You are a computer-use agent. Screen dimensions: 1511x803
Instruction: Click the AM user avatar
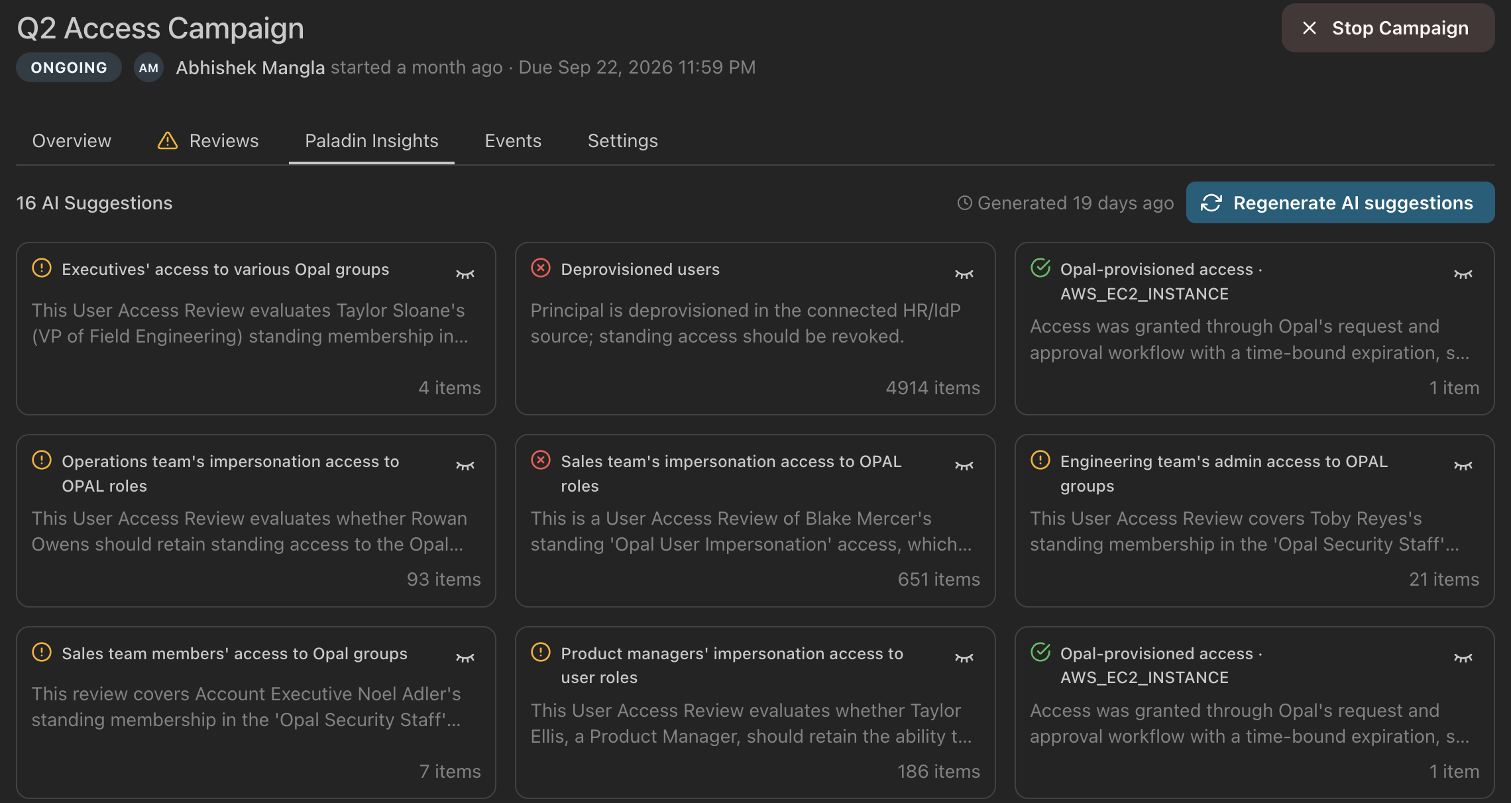point(148,68)
